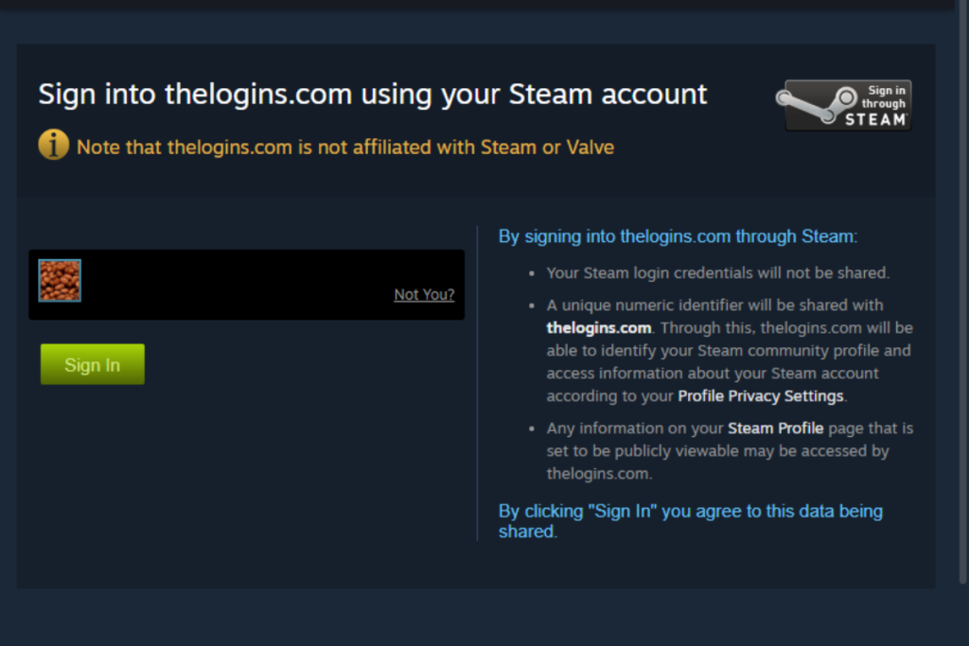The height and width of the screenshot is (646, 969).
Task: Click 'By signing into thelogins.com through Steam' heading
Action: coord(678,236)
